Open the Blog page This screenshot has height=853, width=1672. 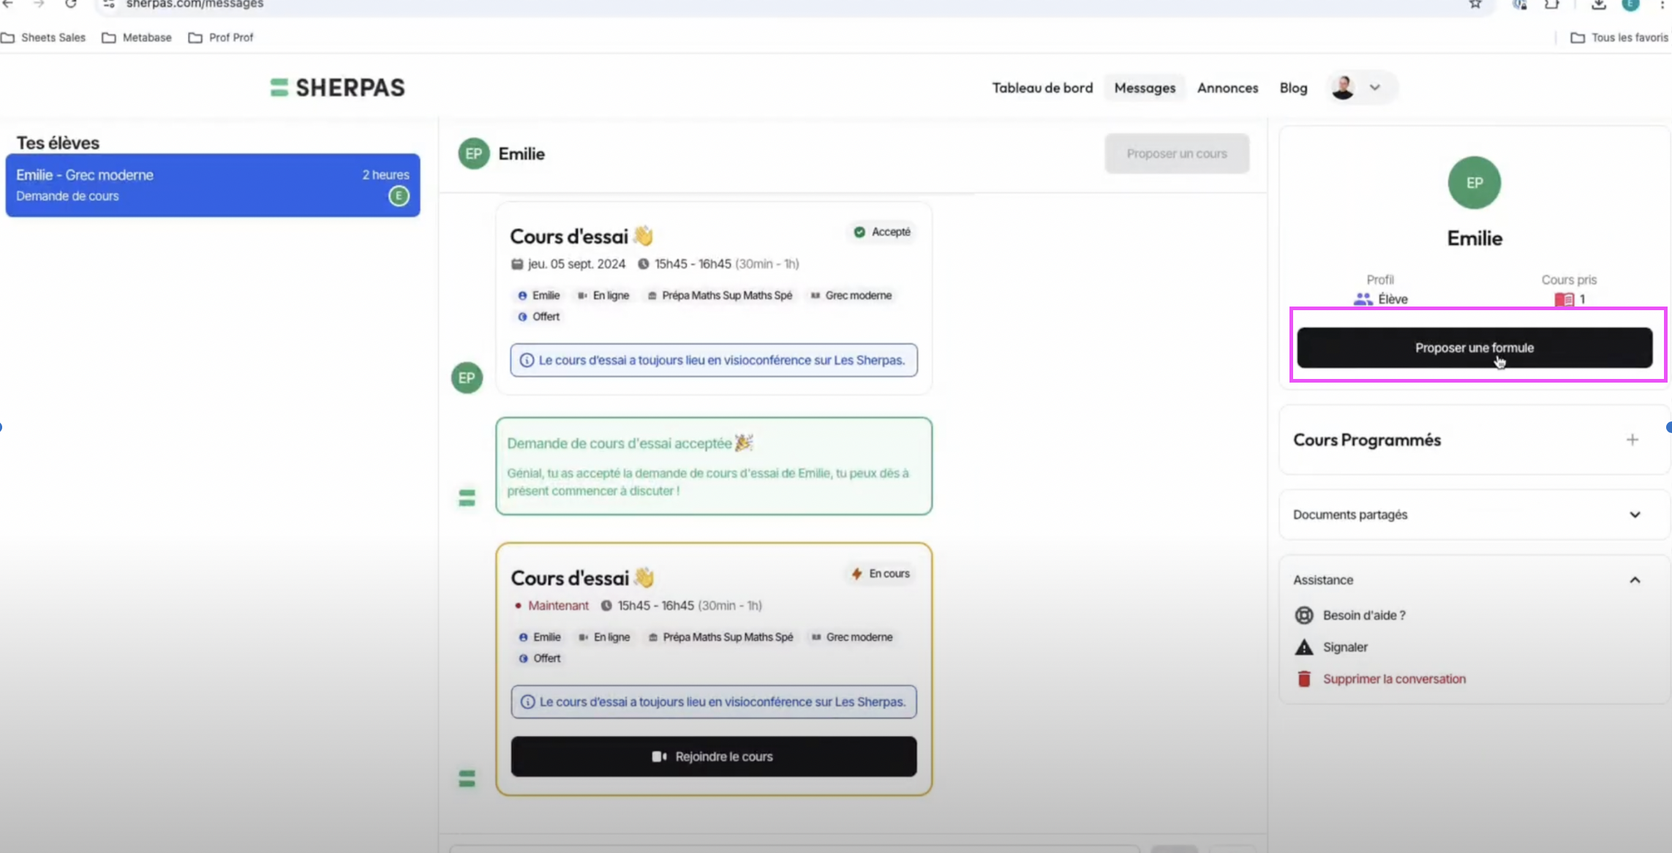tap(1292, 88)
